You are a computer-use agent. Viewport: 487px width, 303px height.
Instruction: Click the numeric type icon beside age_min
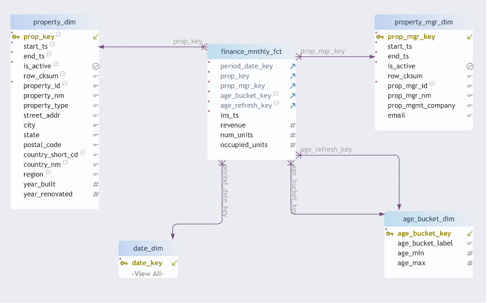click(x=469, y=253)
